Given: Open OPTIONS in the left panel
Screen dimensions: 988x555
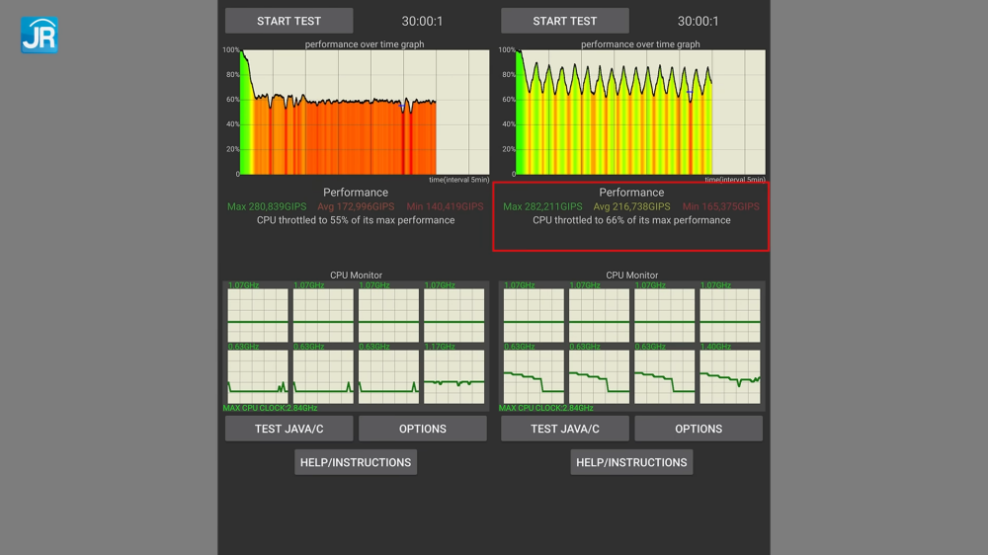Looking at the screenshot, I should click(x=422, y=429).
